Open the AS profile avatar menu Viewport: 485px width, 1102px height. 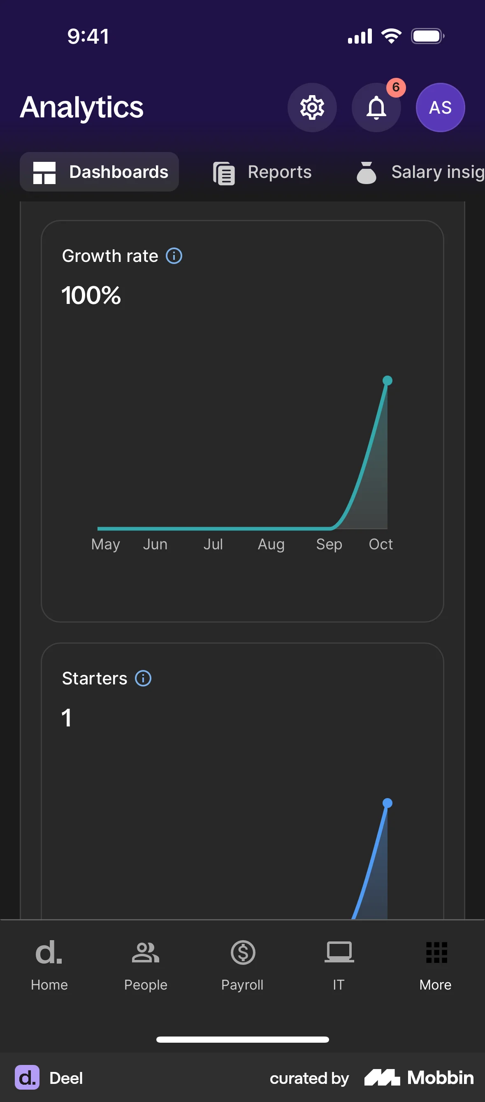coord(440,107)
